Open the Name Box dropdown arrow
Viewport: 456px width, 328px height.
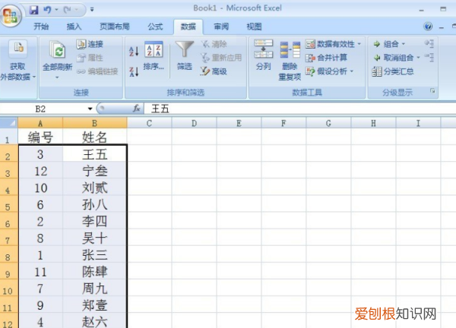click(x=90, y=109)
